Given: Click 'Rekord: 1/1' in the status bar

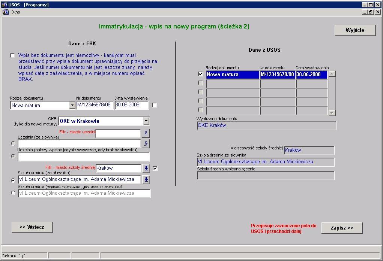Looking at the screenshot, I should pyautogui.click(x=14, y=256).
